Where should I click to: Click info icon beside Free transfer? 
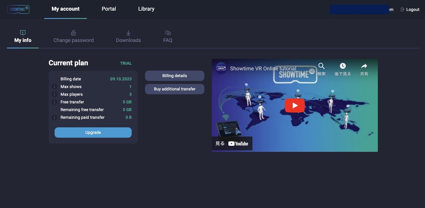(54, 102)
